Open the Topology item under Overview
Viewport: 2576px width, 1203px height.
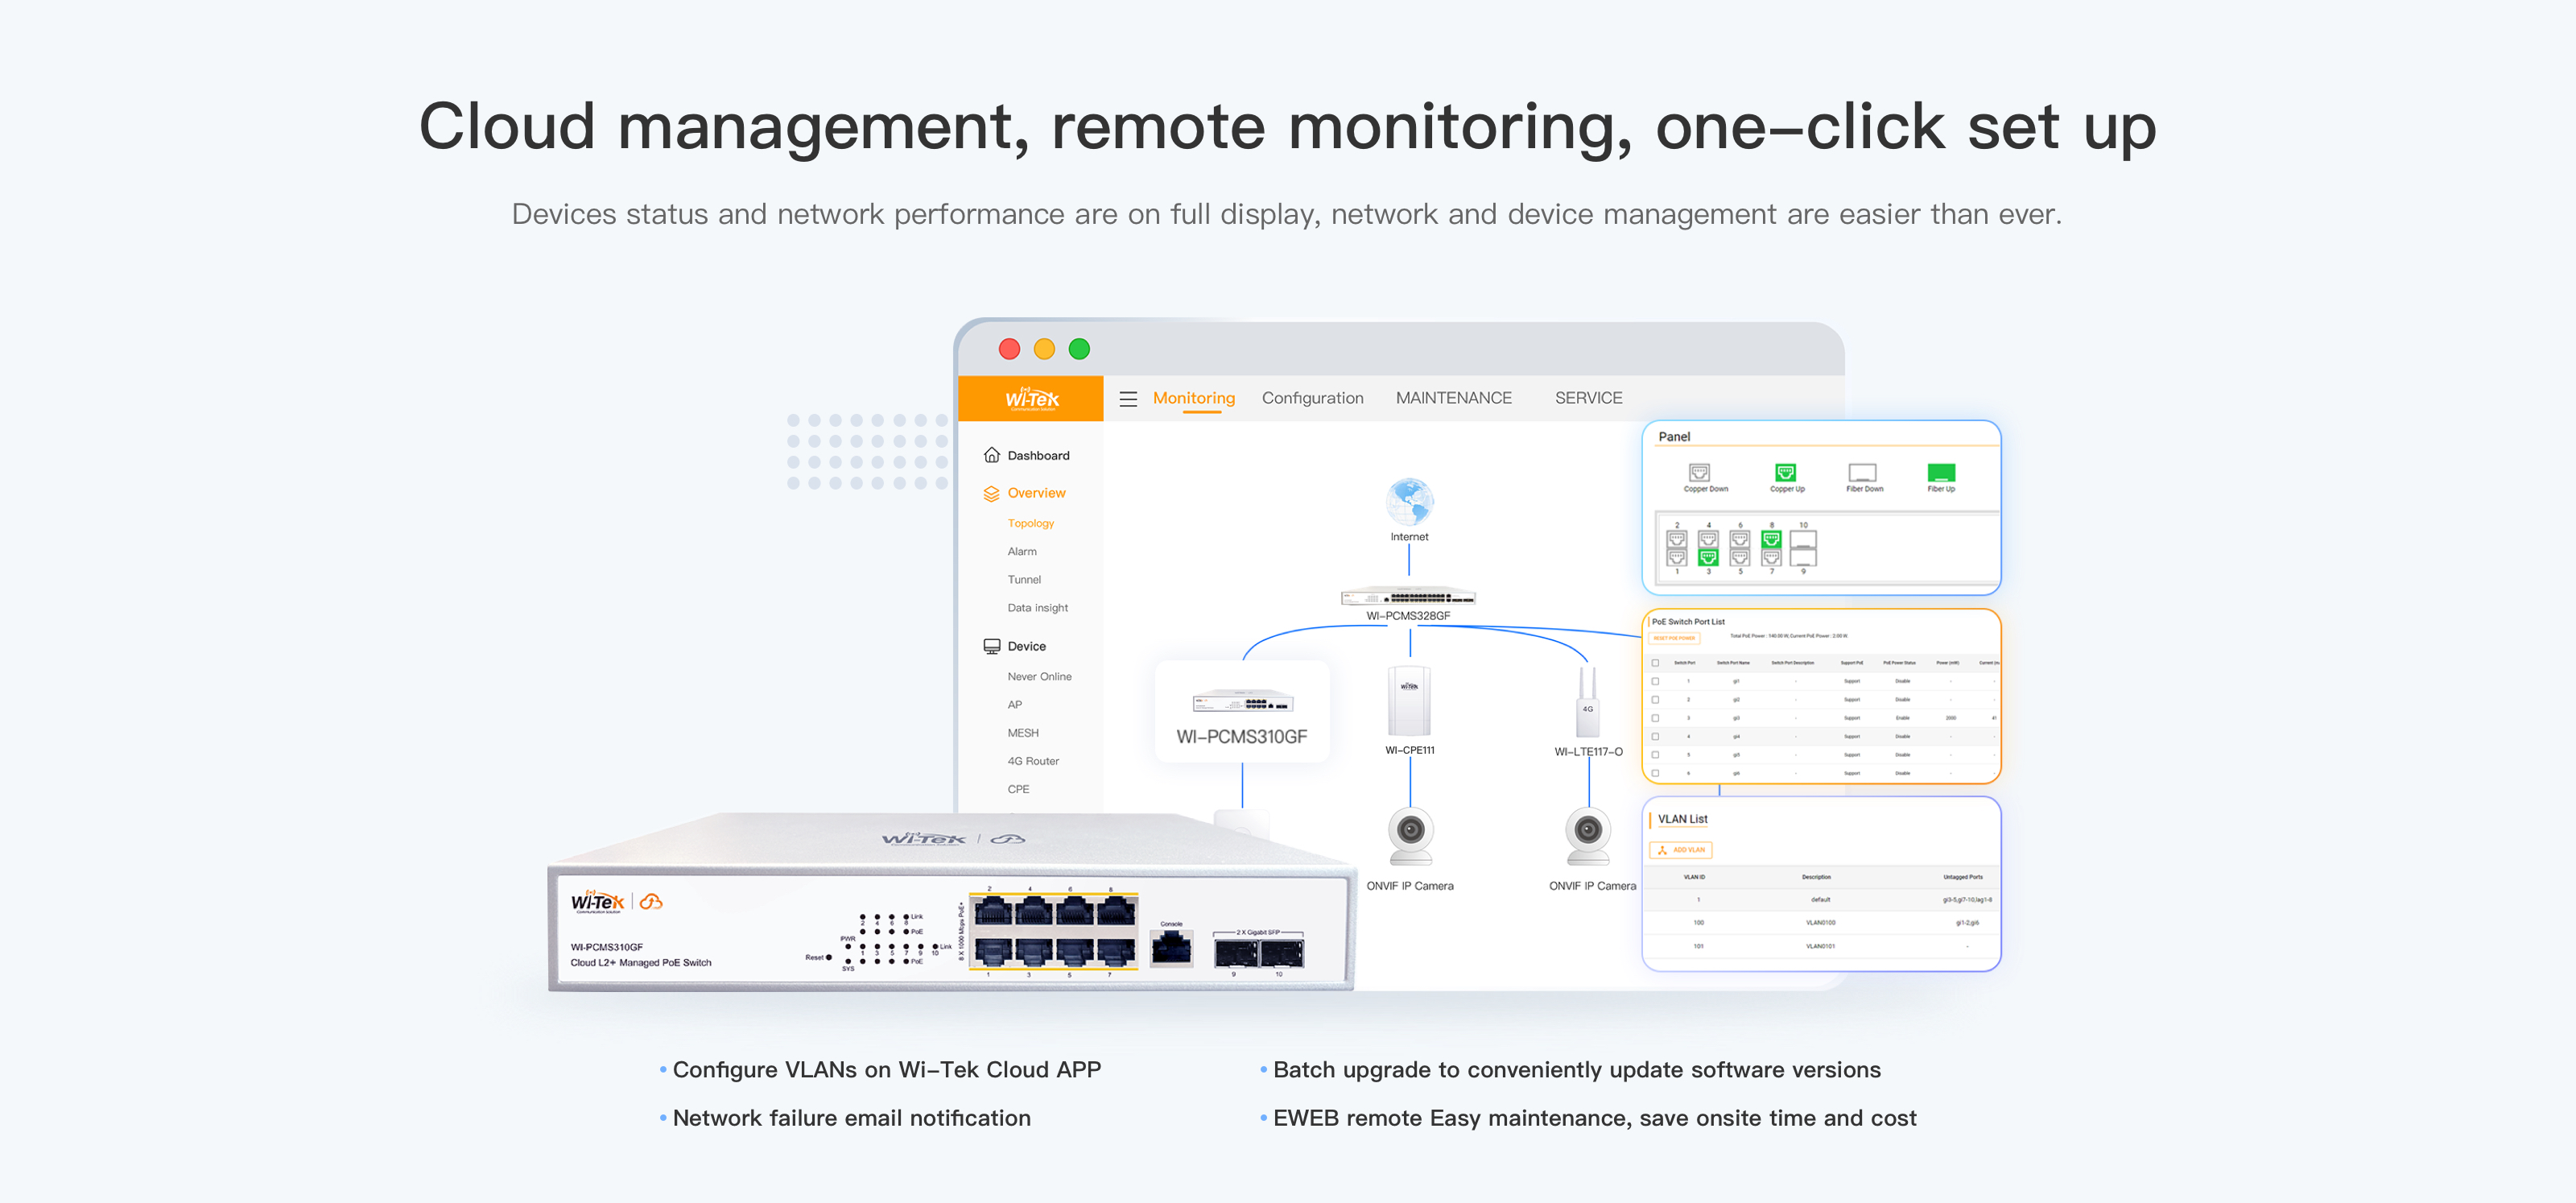(x=1030, y=523)
